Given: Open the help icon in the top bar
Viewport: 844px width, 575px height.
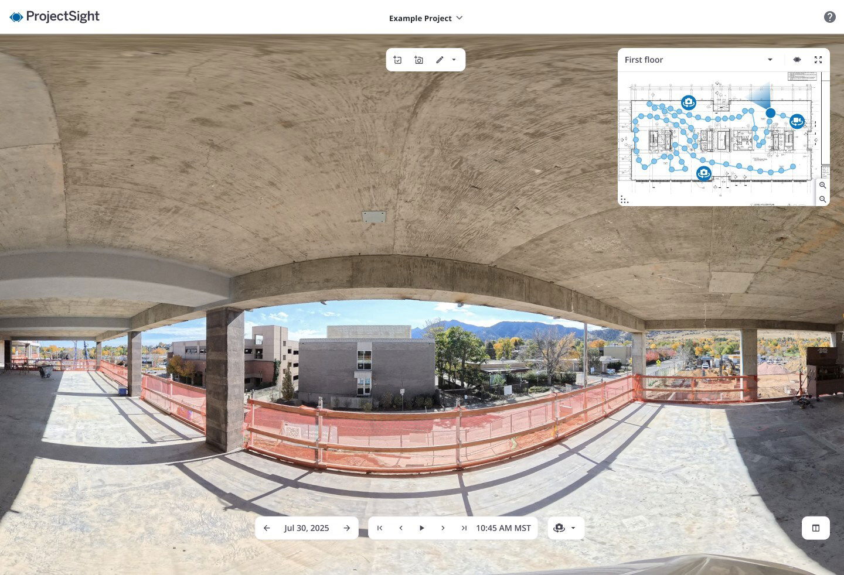Looking at the screenshot, I should tap(829, 16).
